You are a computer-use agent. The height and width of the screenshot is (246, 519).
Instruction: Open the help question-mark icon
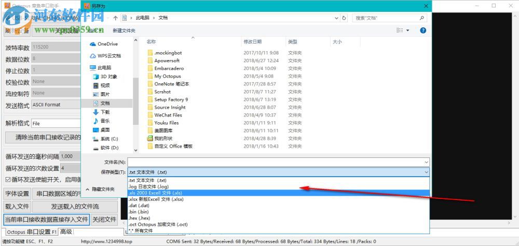[422, 31]
